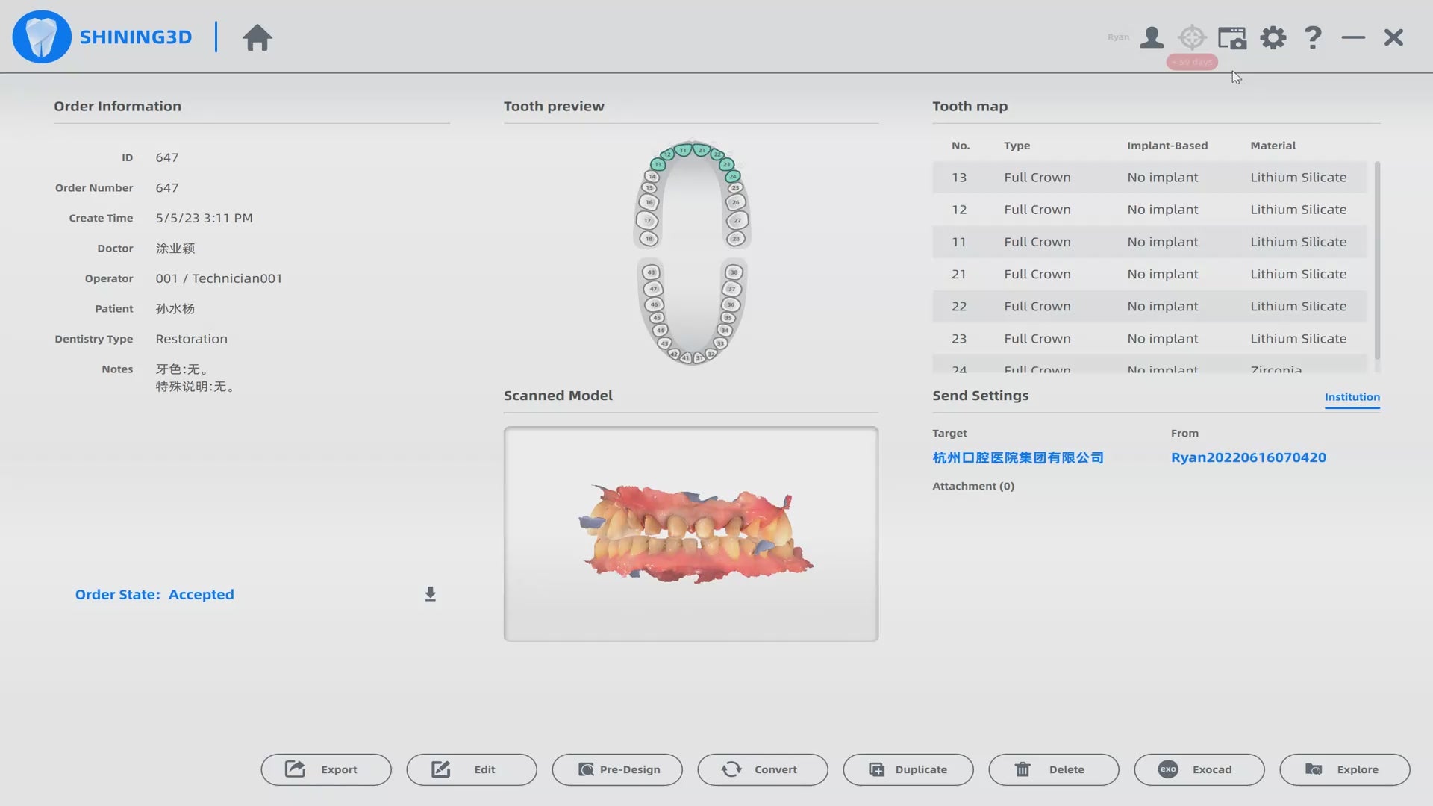Go to the Home screen
Image resolution: width=1433 pixels, height=806 pixels.
tap(257, 37)
